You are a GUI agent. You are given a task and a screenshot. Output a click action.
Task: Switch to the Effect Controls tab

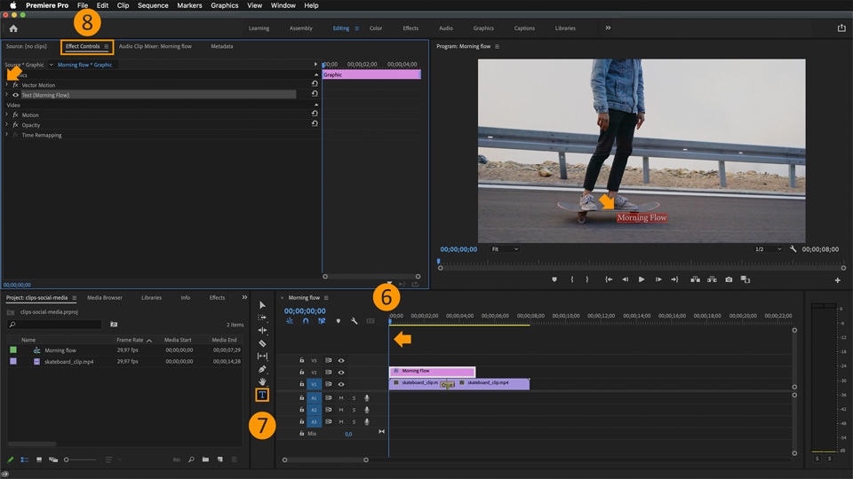click(x=83, y=46)
